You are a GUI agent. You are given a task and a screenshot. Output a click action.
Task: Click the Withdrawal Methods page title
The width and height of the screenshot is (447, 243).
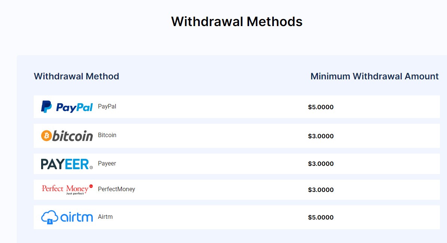[x=237, y=22]
